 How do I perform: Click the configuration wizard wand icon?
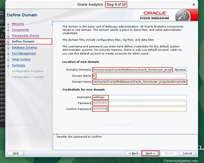click(x=182, y=16)
